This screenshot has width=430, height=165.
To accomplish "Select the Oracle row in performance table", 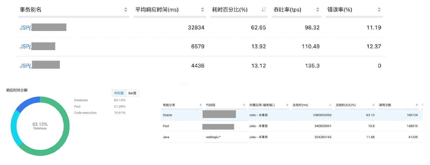I will pyautogui.click(x=167, y=115).
